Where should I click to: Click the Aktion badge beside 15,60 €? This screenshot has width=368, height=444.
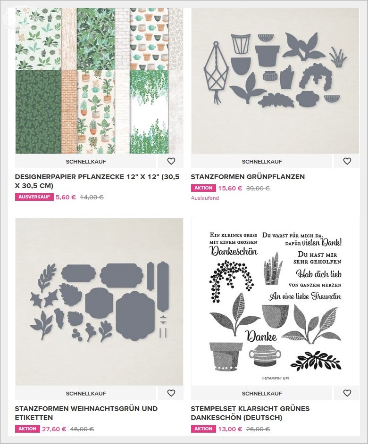pos(203,188)
